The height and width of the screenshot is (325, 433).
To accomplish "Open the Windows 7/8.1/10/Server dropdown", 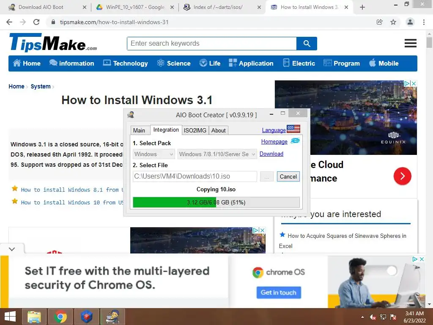I will pos(217,154).
